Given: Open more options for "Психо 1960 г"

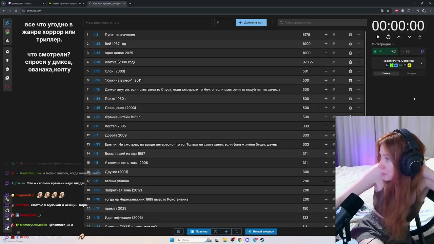Looking at the screenshot, I should [359, 99].
